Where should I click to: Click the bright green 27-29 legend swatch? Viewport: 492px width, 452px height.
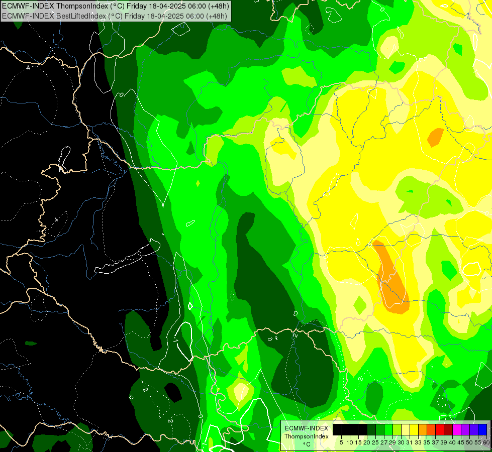coord(388,429)
